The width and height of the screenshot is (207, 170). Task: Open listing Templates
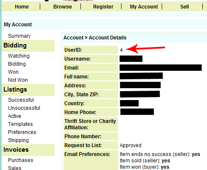pyautogui.click(x=20, y=124)
